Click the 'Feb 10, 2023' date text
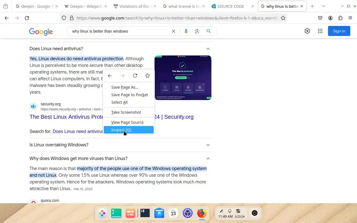 click(x=83, y=189)
